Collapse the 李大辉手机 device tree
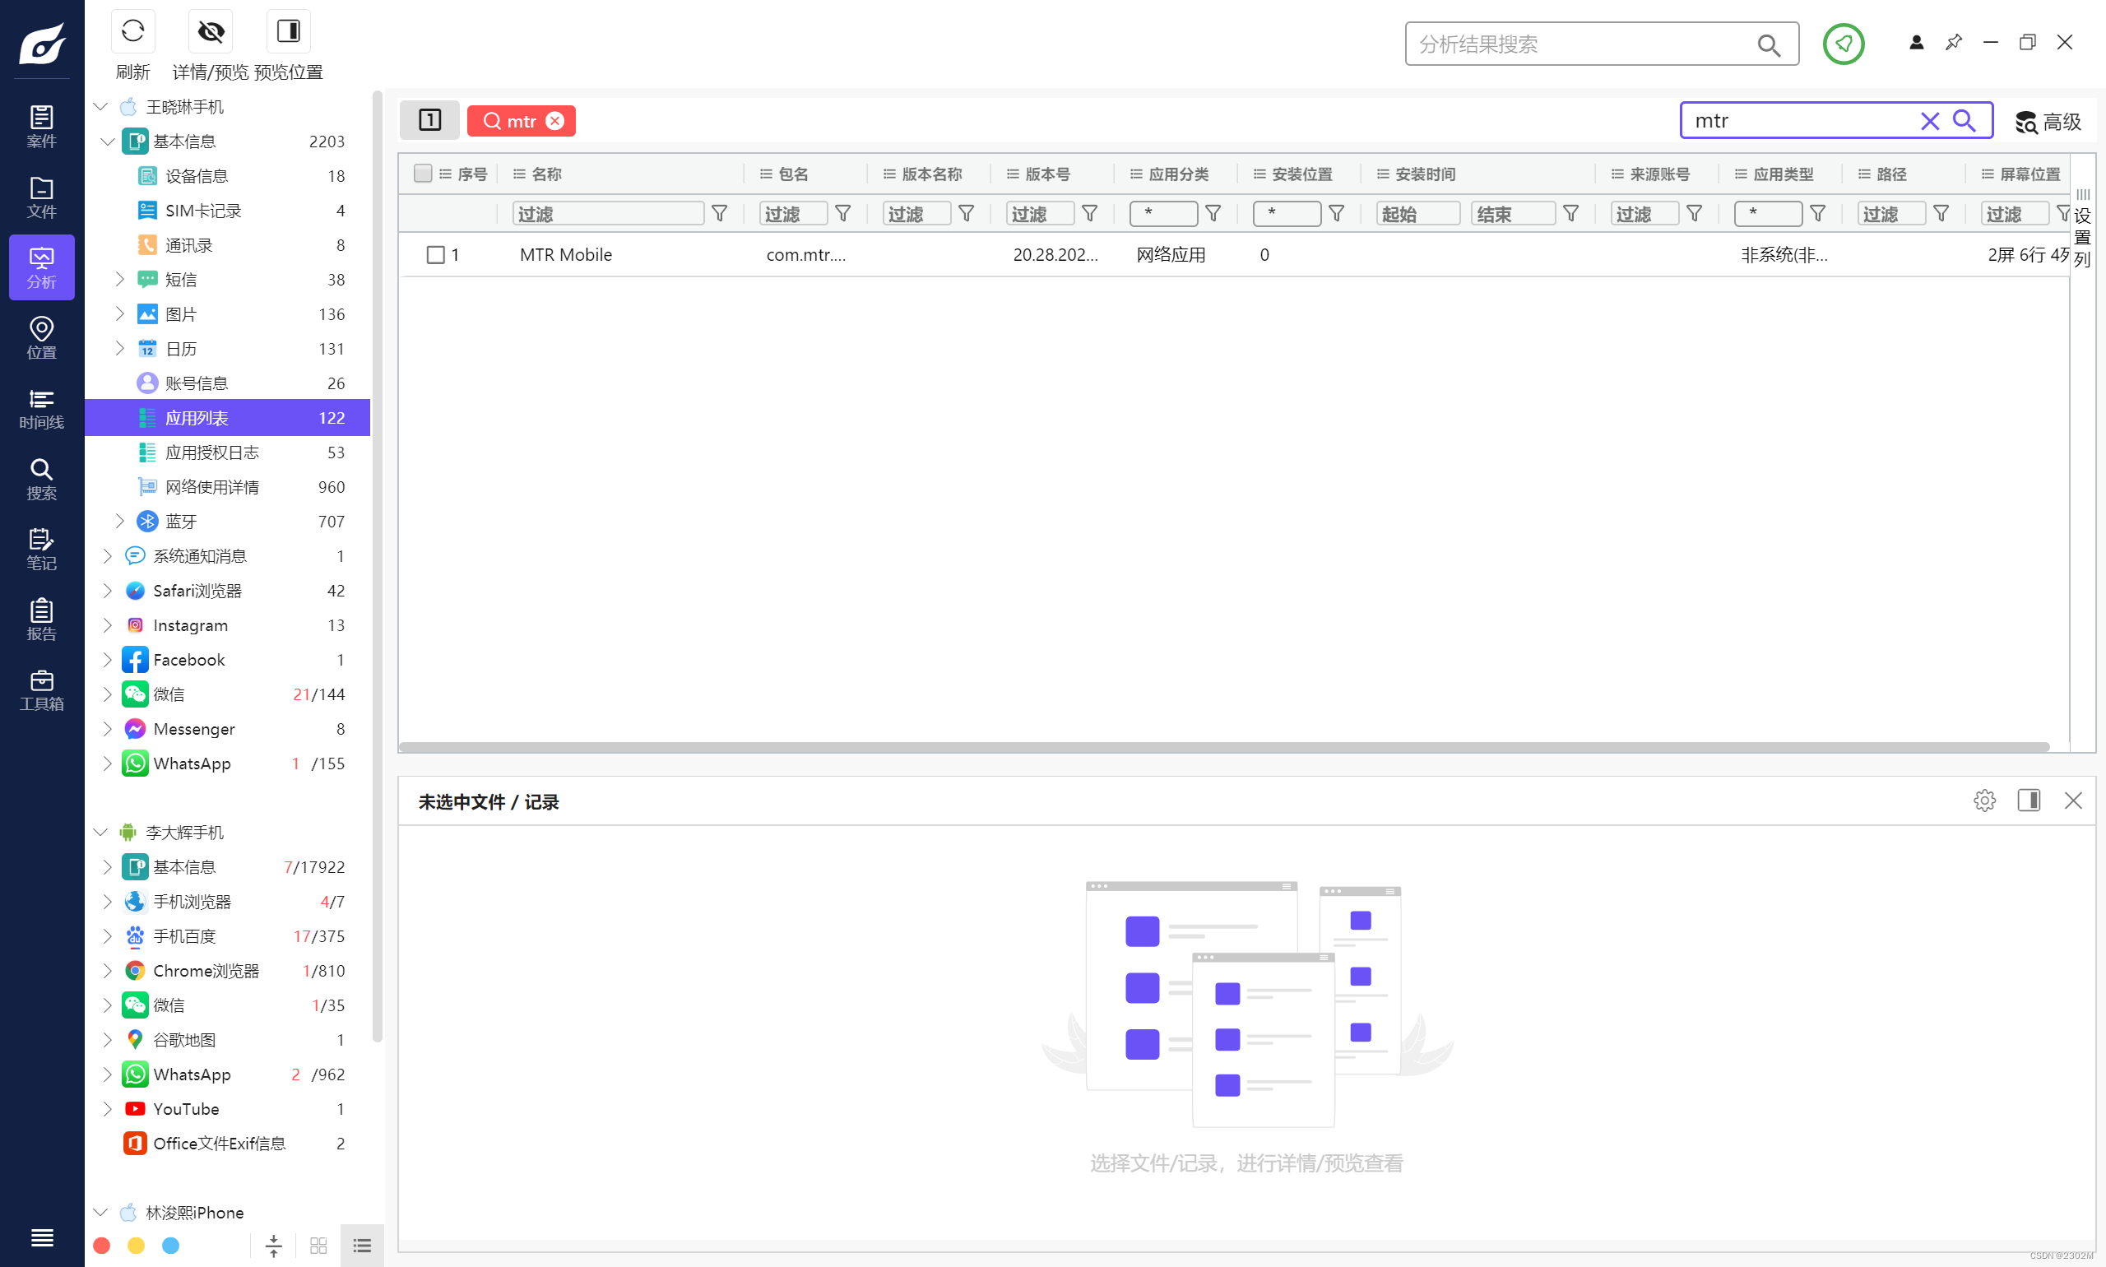The width and height of the screenshot is (2106, 1267). (x=100, y=832)
